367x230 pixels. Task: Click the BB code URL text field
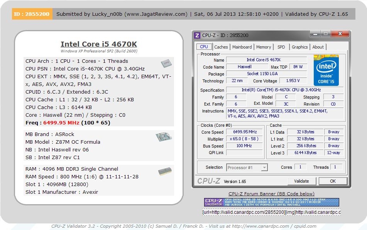271,212
